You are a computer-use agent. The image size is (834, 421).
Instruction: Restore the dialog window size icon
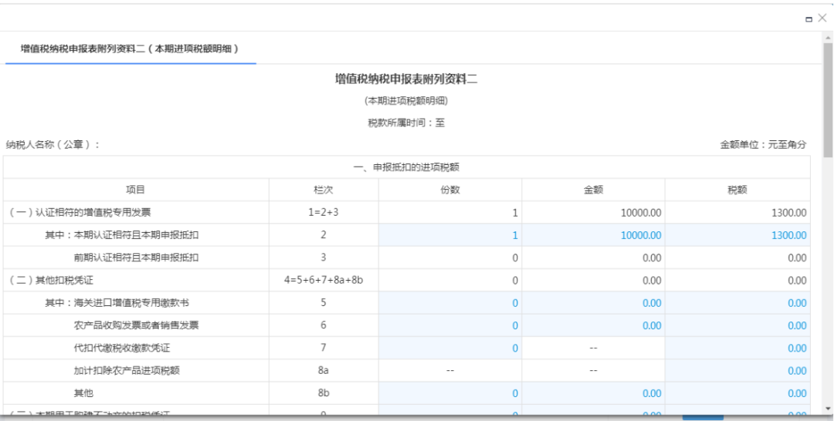pos(809,19)
